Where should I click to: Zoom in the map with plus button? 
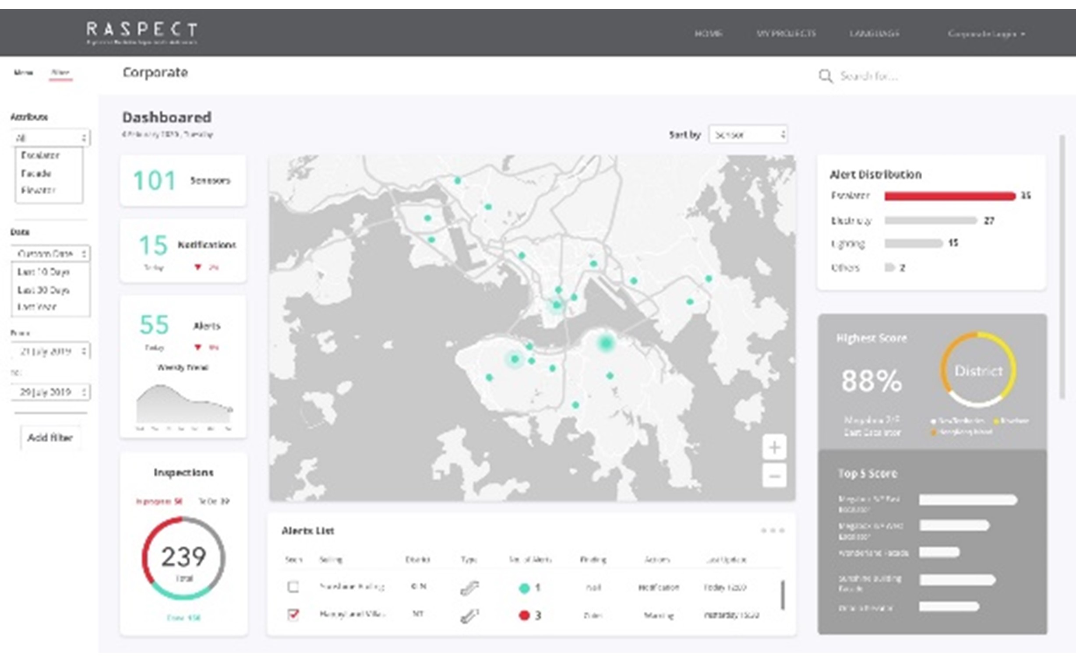coord(774,447)
